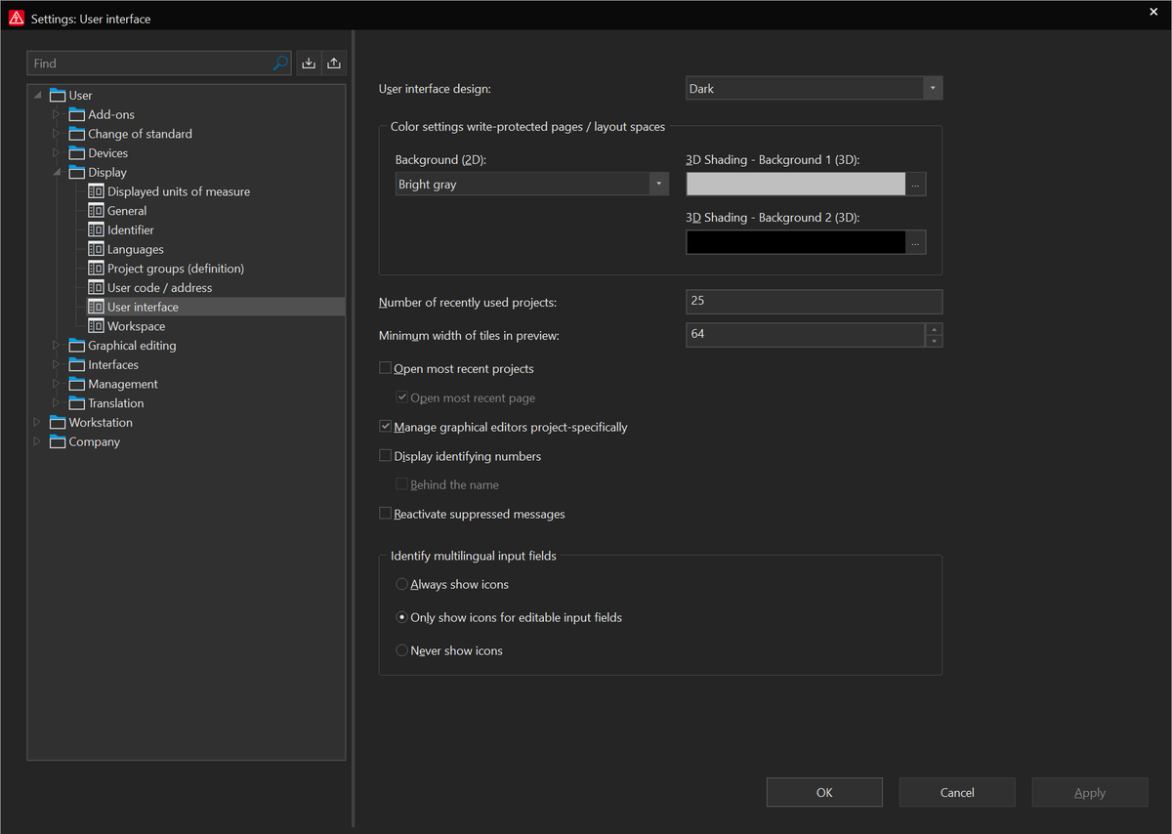Open the Background (2D) dropdown
Screen dimensions: 1172x834
click(x=658, y=184)
